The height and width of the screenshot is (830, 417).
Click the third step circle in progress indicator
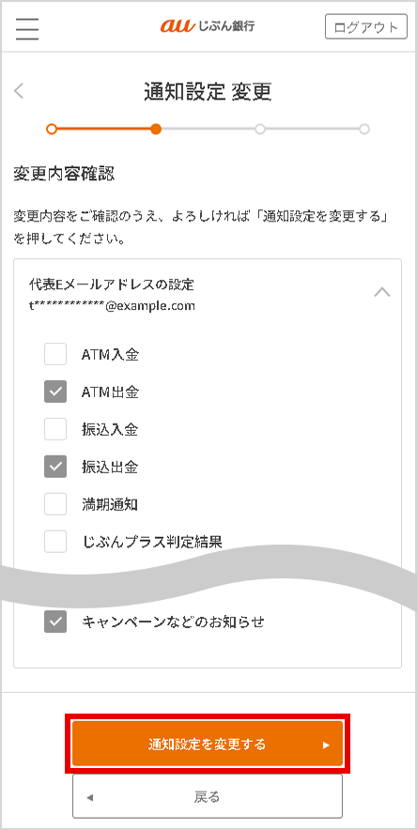click(x=260, y=130)
